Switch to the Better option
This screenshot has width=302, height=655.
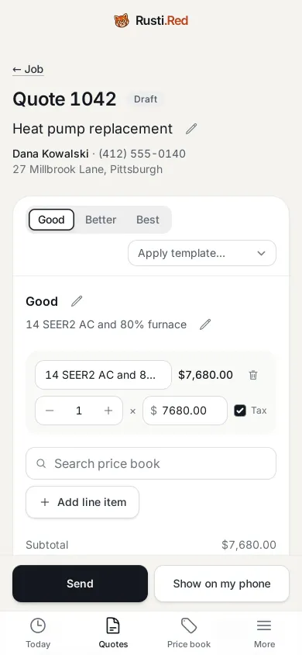point(101,220)
